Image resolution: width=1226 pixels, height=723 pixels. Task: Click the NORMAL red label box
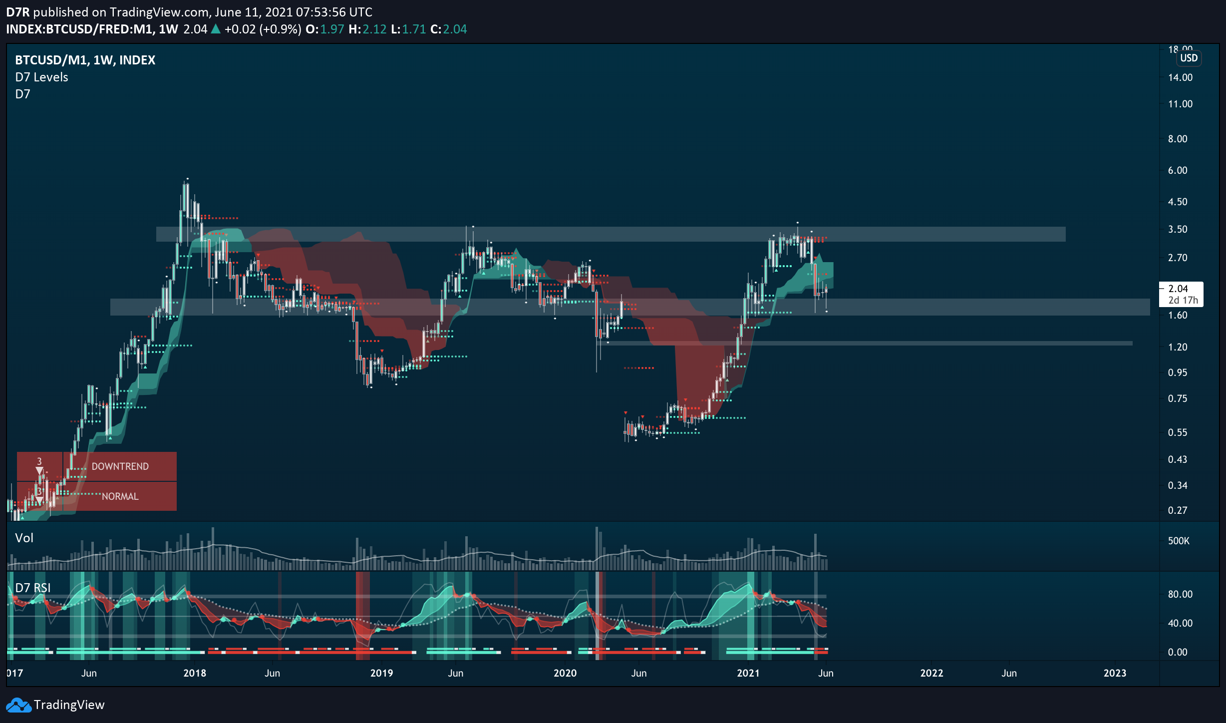[120, 496]
